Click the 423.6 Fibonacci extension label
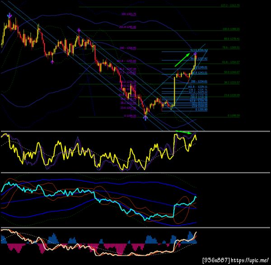271x265 pixels. point(199,50)
